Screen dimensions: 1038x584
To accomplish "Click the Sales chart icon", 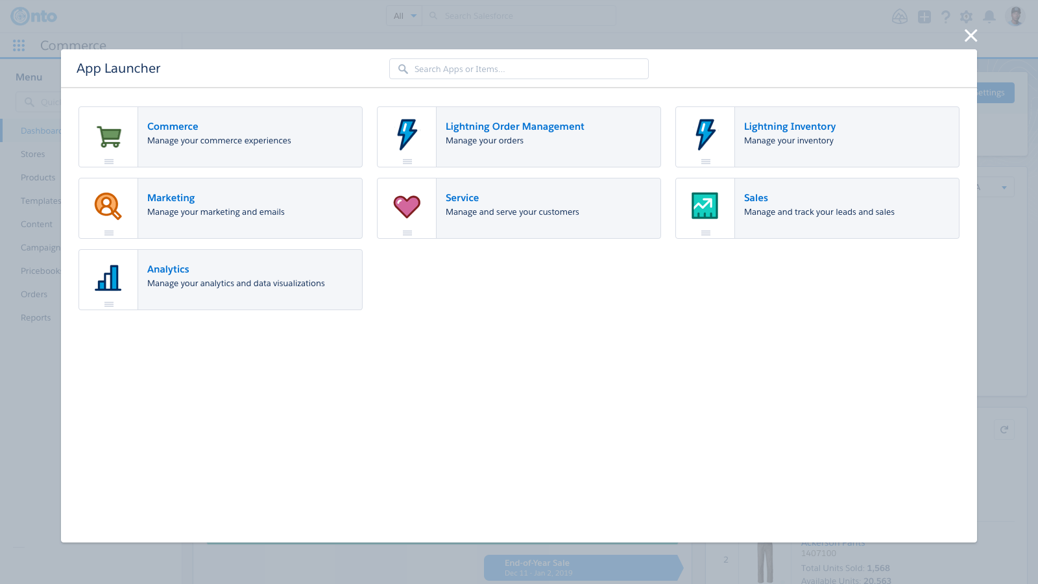I will [705, 206].
